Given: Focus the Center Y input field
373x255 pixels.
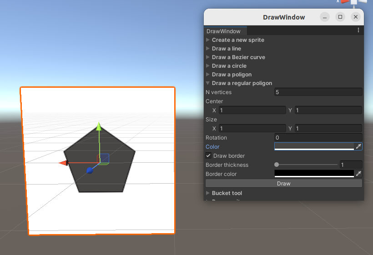Looking at the screenshot, I should point(328,110).
